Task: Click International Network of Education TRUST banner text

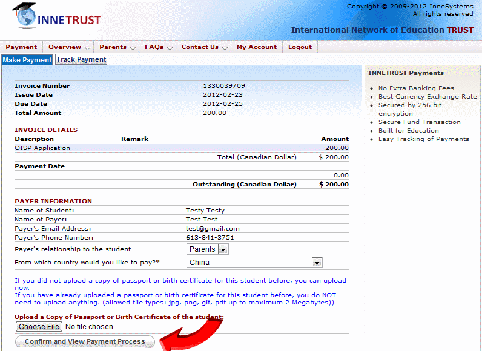Action: [382, 30]
